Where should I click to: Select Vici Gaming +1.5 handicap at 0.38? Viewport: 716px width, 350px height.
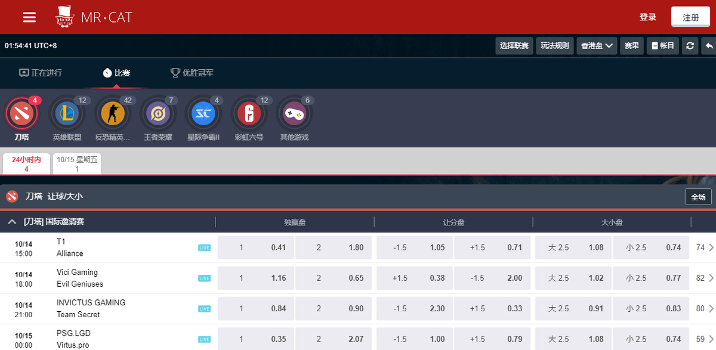(414, 278)
